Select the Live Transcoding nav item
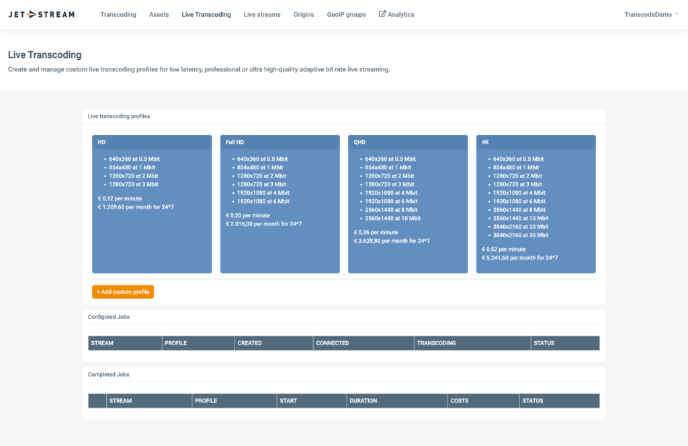This screenshot has height=446, width=688. [x=206, y=14]
